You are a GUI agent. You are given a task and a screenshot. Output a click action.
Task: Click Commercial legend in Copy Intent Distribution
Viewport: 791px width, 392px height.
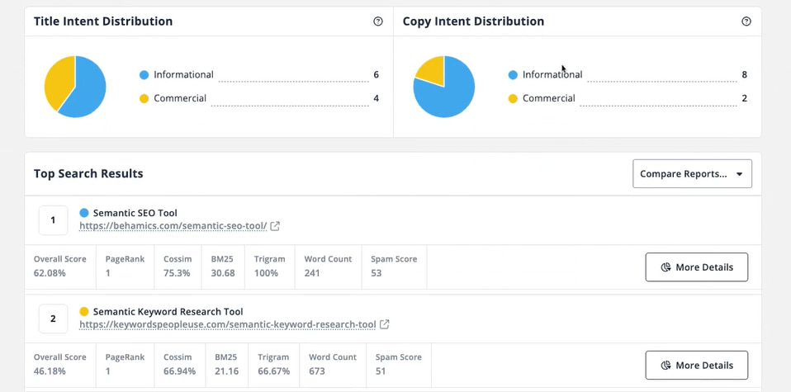click(x=548, y=98)
